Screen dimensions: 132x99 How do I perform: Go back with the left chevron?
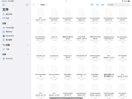pyautogui.click(x=34, y=5)
